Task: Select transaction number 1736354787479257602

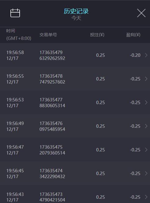Action: tap(52, 79)
